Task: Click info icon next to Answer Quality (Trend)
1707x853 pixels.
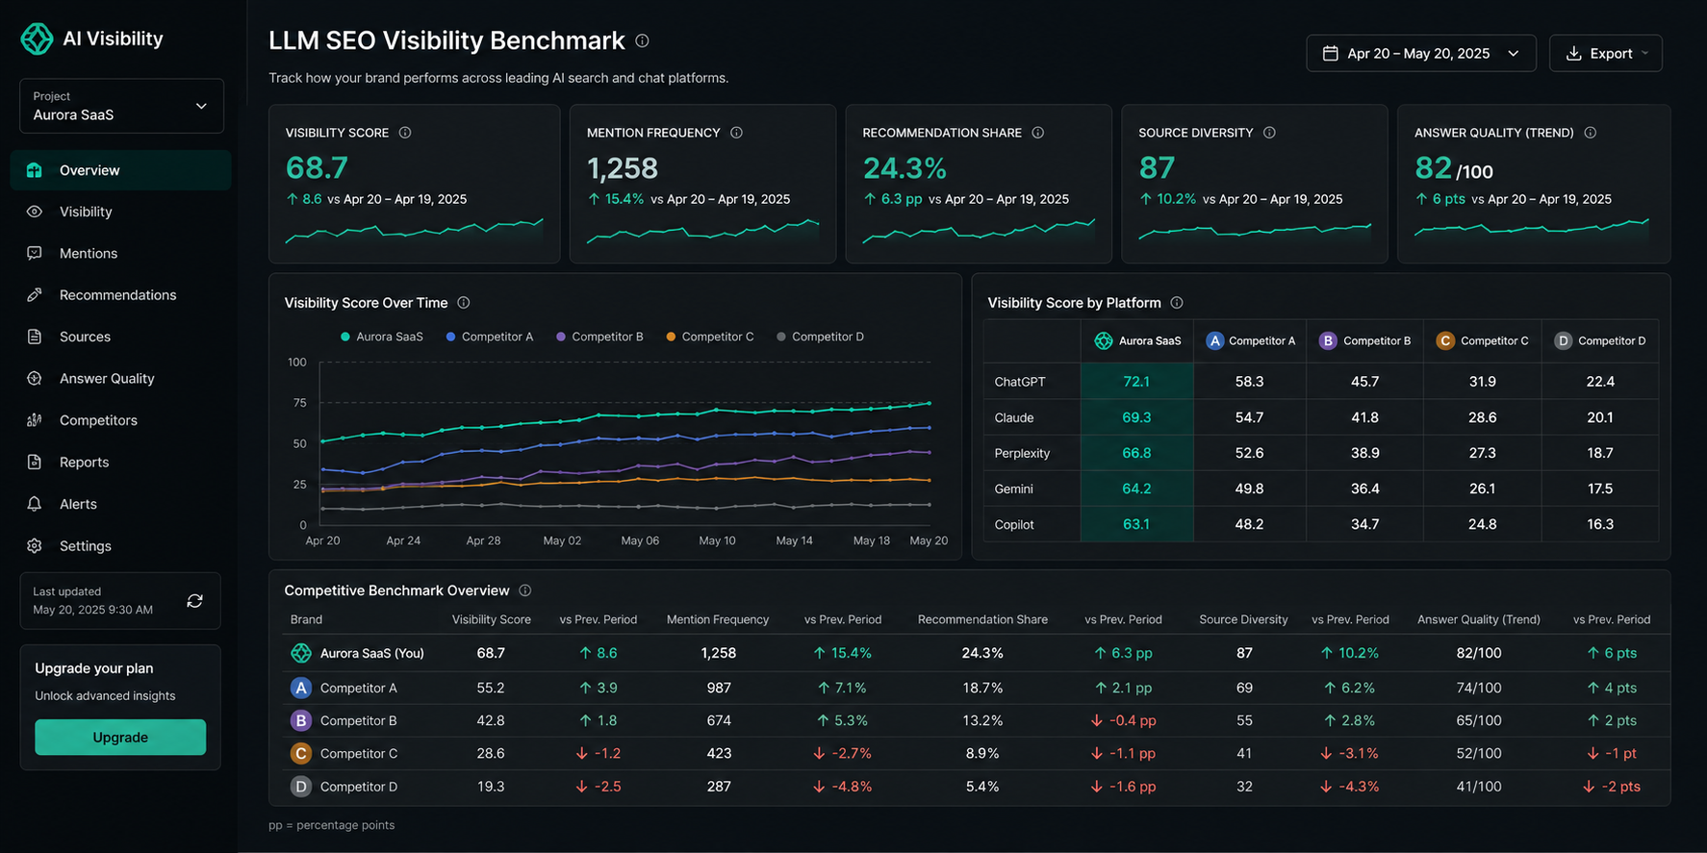Action: (1591, 133)
